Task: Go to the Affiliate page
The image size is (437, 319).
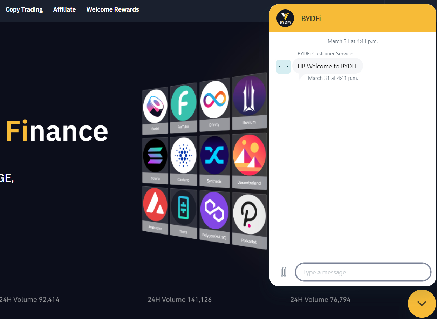Action: click(64, 9)
